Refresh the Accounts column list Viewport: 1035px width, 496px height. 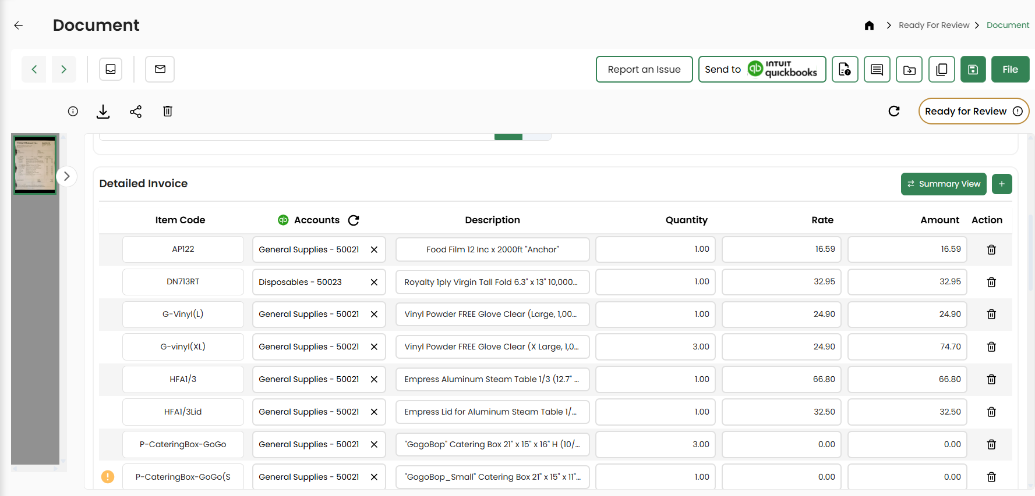coord(354,220)
